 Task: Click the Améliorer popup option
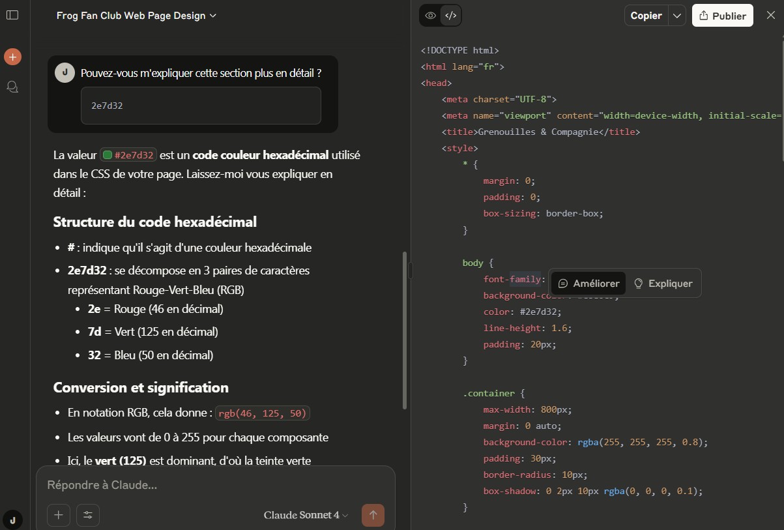coord(588,284)
